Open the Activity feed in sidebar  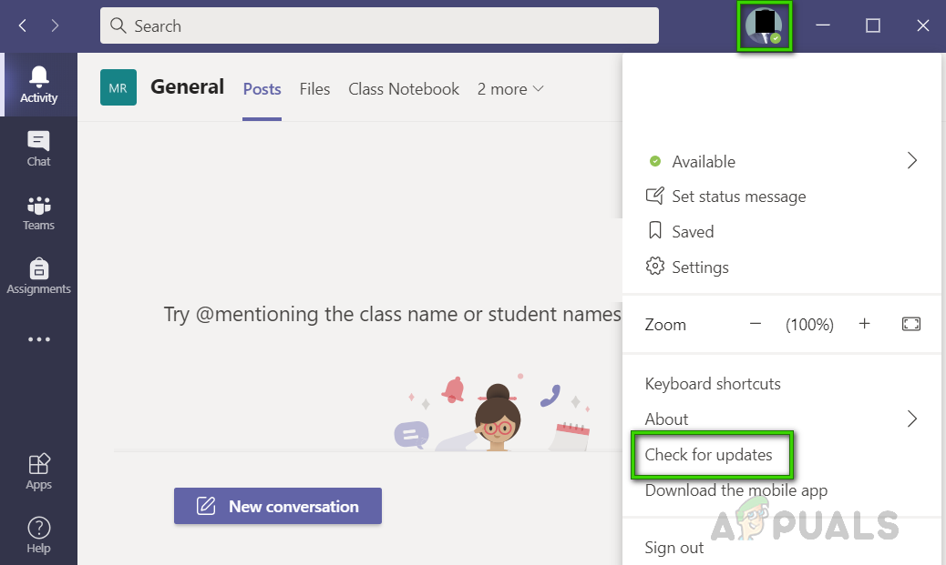(x=38, y=84)
